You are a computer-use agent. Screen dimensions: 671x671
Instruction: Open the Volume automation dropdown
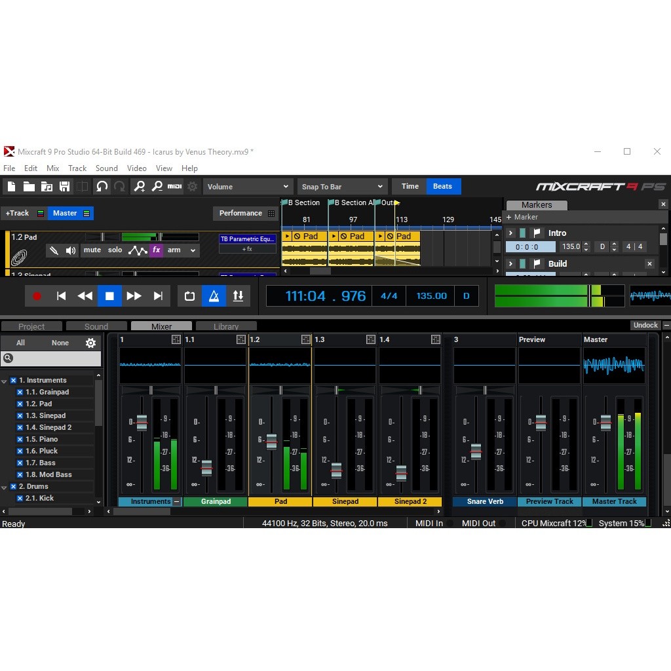[248, 186]
